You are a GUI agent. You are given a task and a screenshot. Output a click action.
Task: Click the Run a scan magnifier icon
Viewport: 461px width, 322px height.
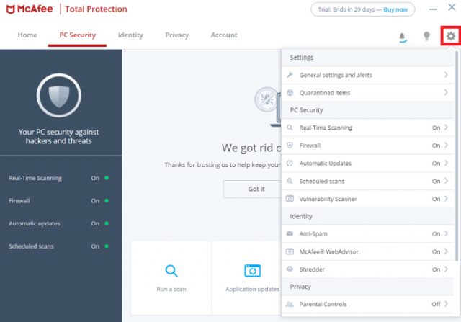click(x=171, y=271)
